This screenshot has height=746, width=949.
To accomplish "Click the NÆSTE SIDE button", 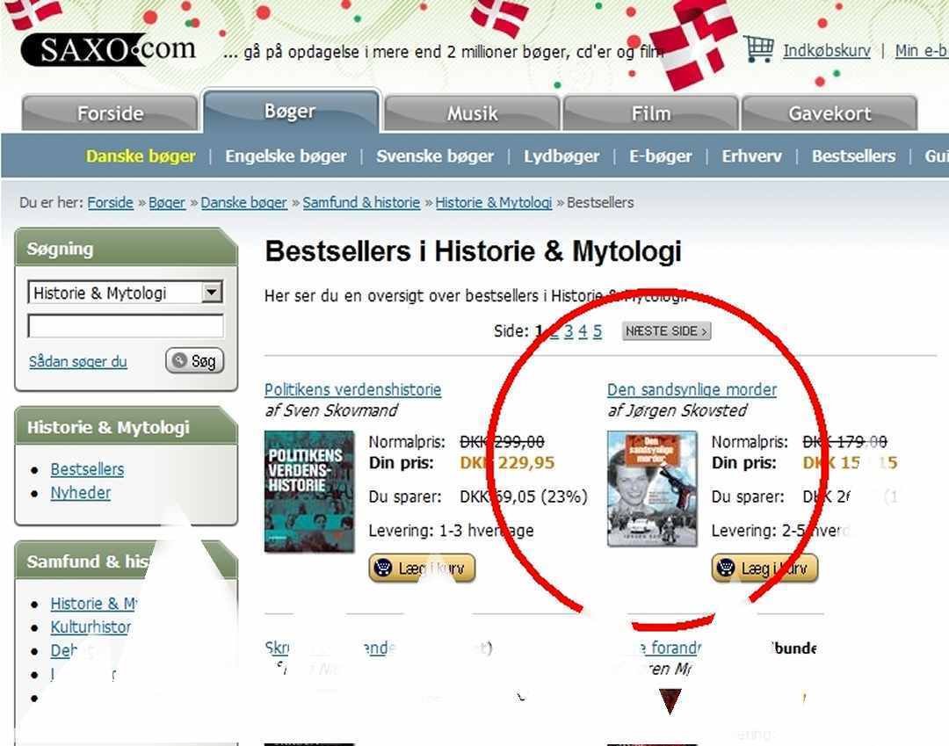I will click(x=666, y=331).
